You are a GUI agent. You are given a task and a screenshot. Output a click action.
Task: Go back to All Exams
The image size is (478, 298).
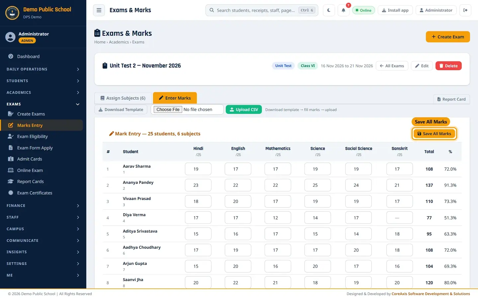(x=392, y=66)
